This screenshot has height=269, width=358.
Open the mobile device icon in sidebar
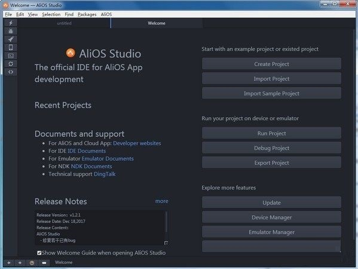[11, 47]
